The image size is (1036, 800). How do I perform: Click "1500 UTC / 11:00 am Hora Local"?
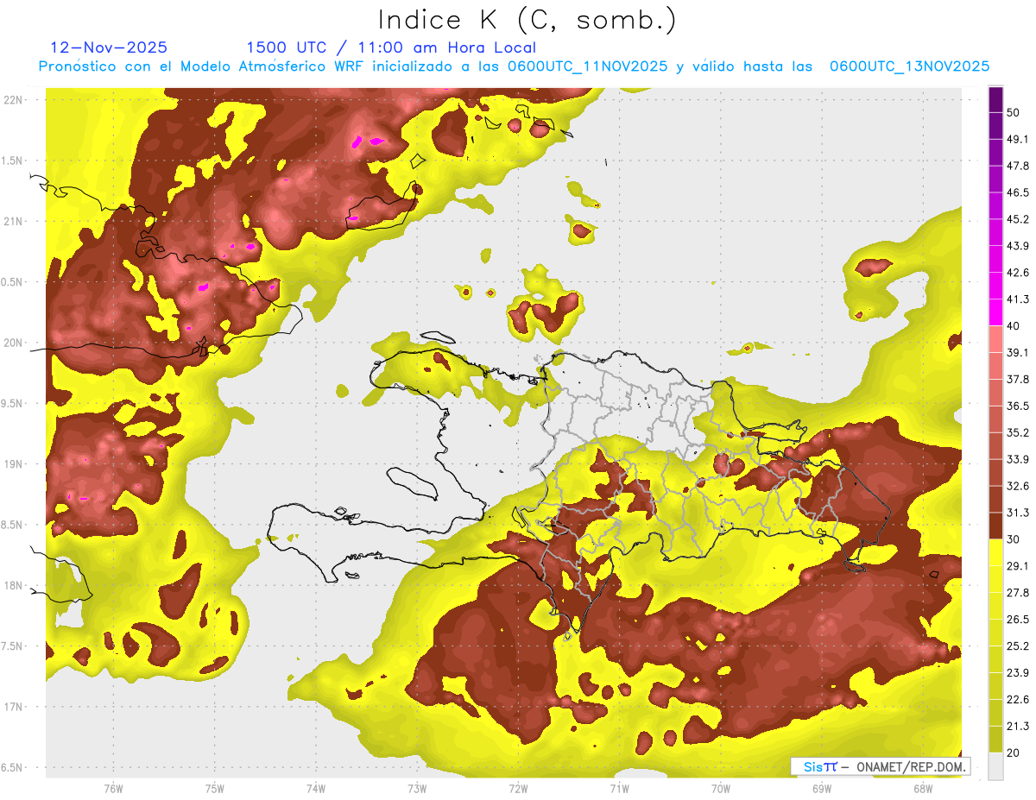click(x=391, y=48)
